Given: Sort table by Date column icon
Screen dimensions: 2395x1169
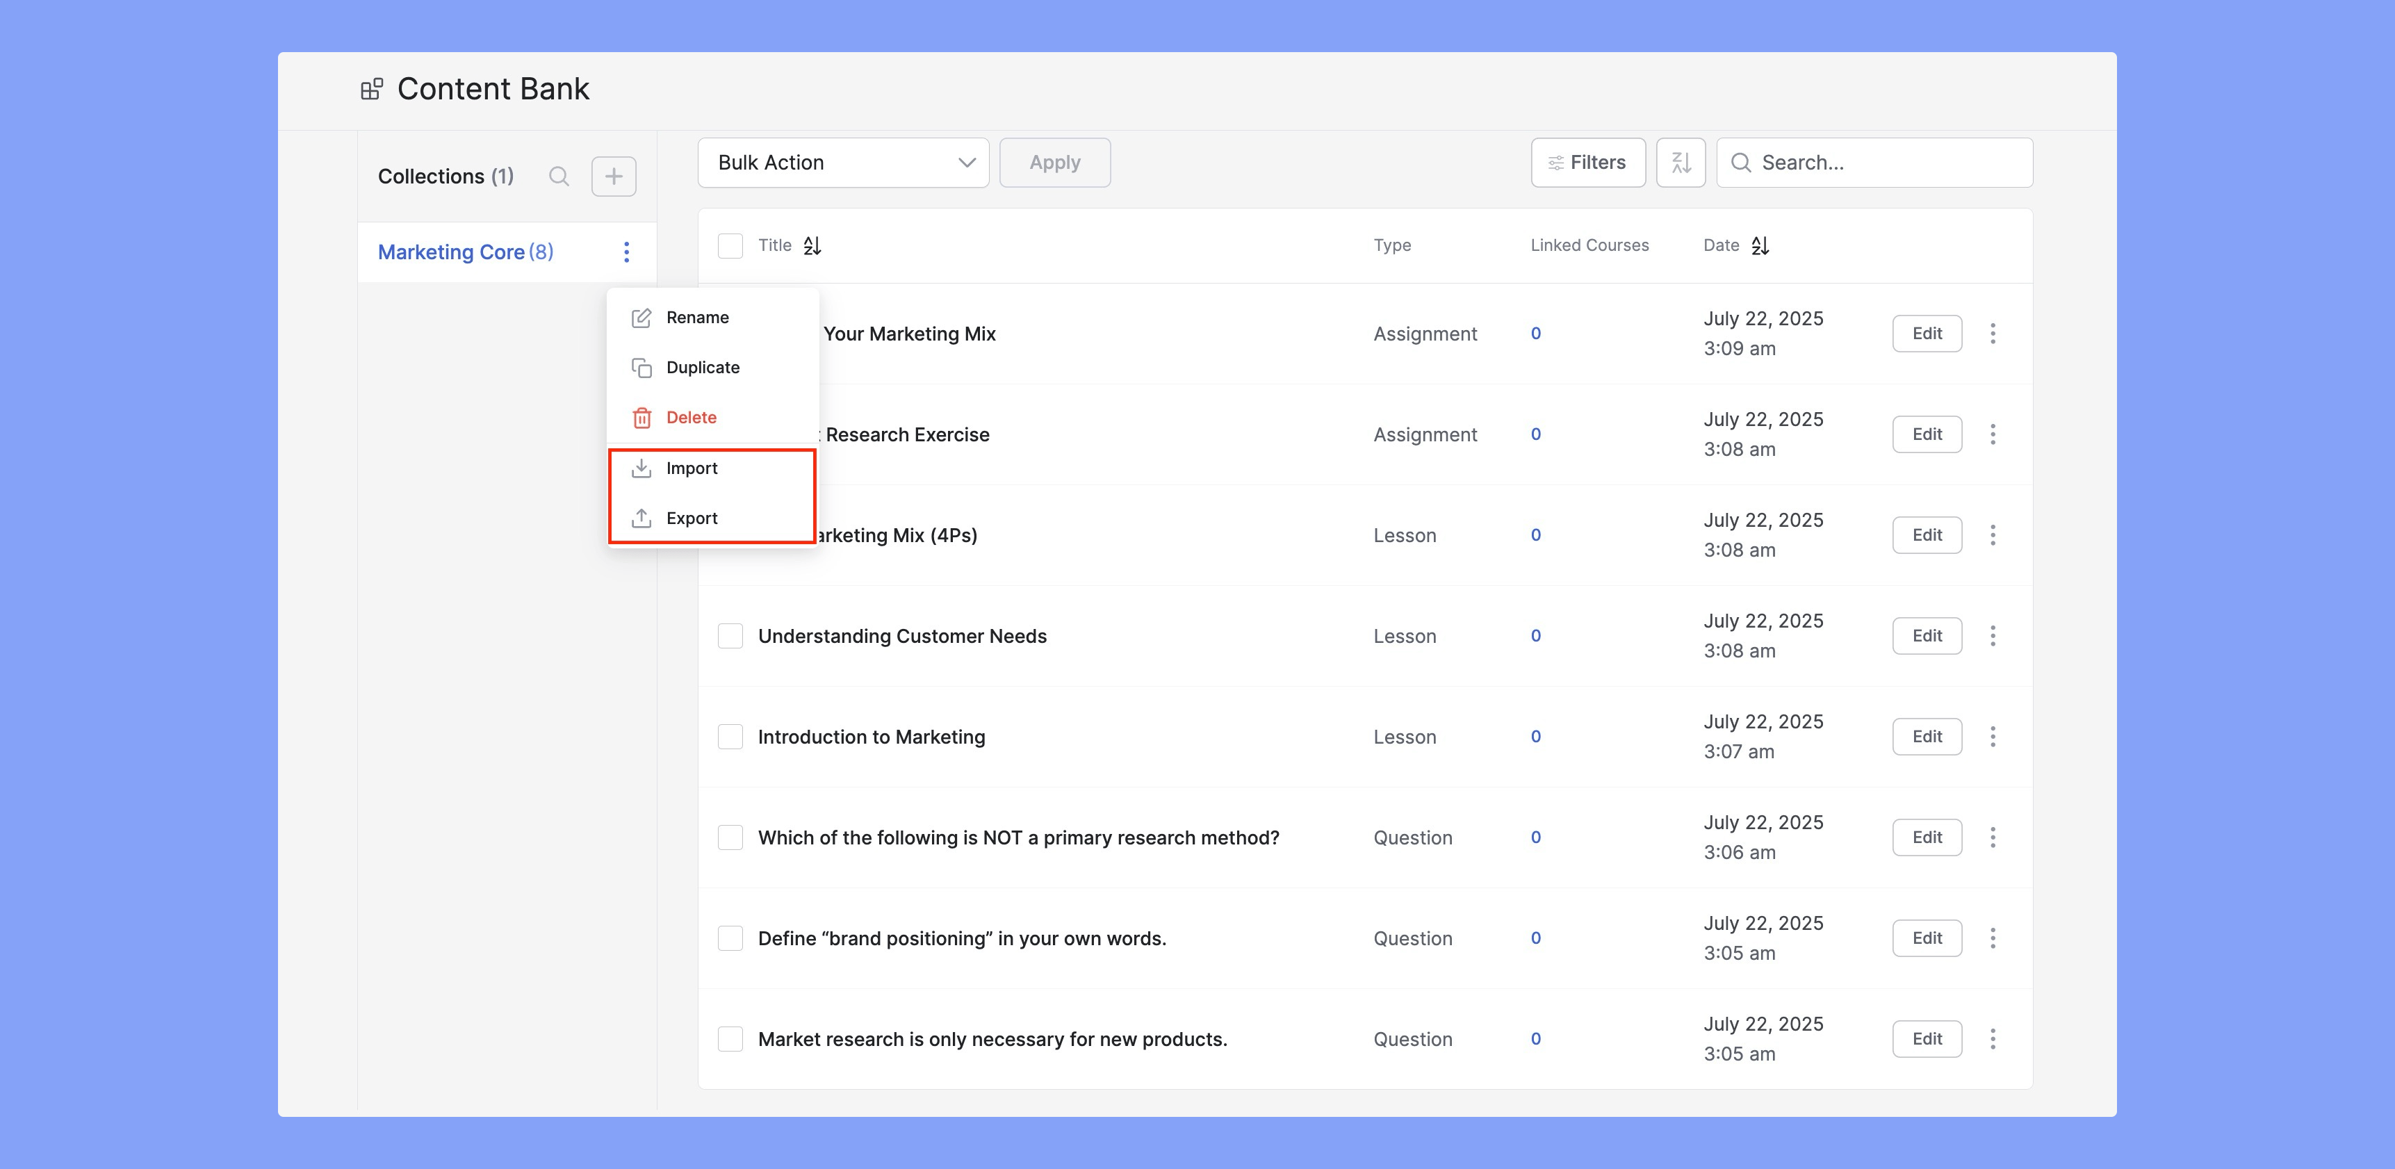Looking at the screenshot, I should click(x=1760, y=245).
